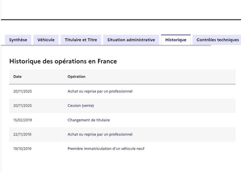Select the Titulaire et Titre tab

click(x=81, y=40)
